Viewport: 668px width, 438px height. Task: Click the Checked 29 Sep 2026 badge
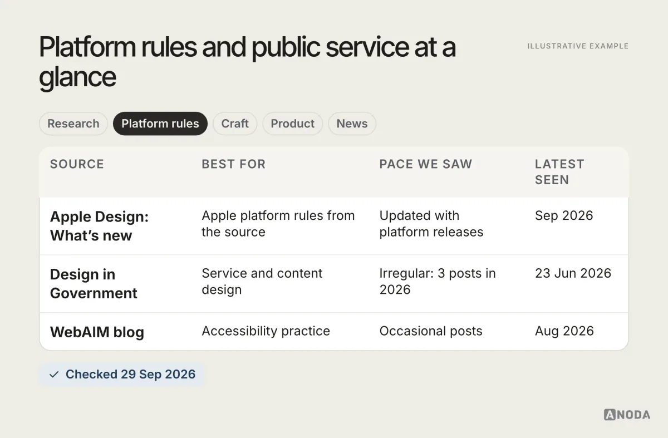tap(122, 375)
